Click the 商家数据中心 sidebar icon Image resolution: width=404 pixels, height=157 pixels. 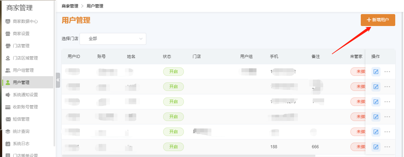pos(8,22)
